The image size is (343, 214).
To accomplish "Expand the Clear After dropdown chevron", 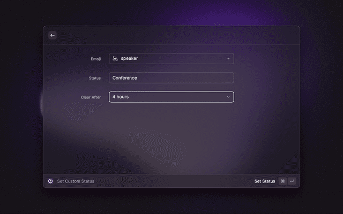I will coord(228,97).
